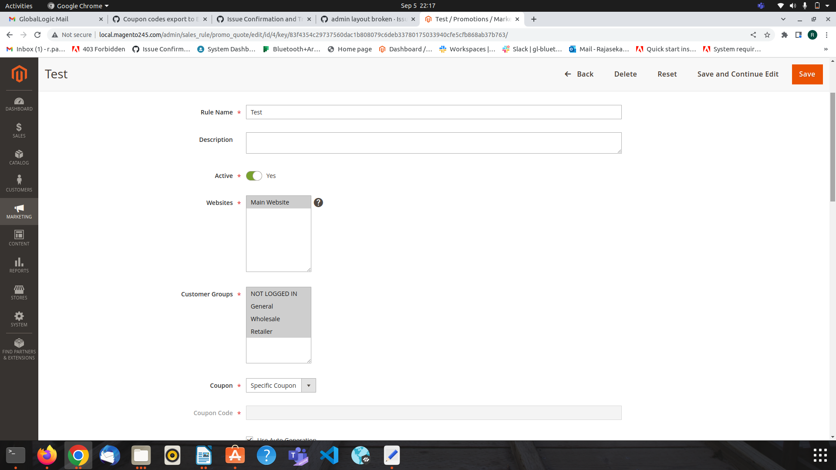Open the Specific Coupon dropdown
Viewport: 836px width, 470px height.
pyautogui.click(x=308, y=385)
